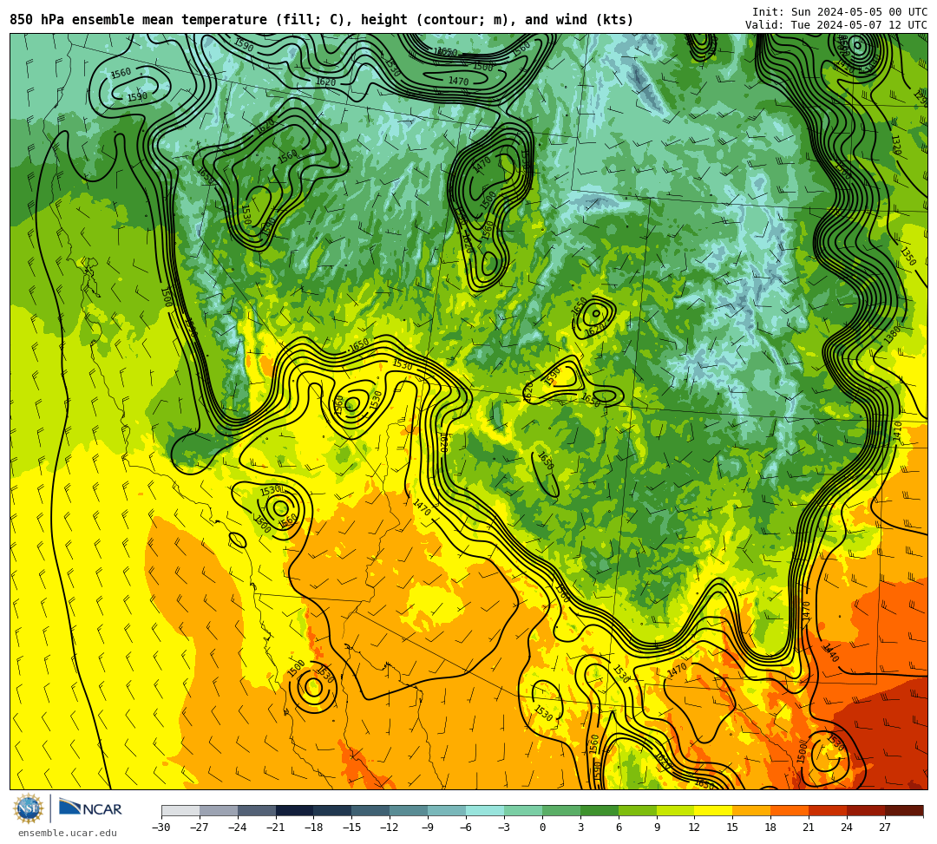The height and width of the screenshot is (844, 937).
Task: Click the −9 colorbar tick label
Action: [428, 828]
